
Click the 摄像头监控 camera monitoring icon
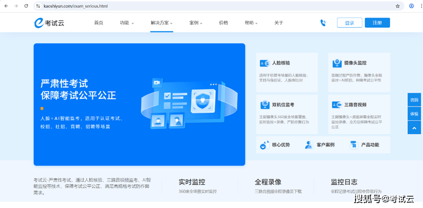click(x=336, y=63)
